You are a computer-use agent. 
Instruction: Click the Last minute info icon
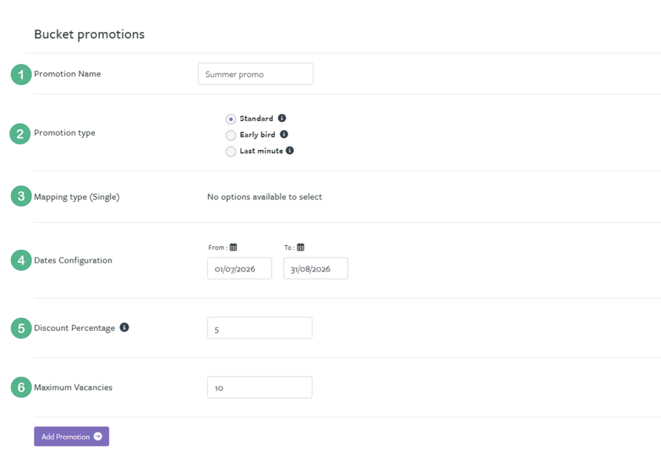coord(290,151)
